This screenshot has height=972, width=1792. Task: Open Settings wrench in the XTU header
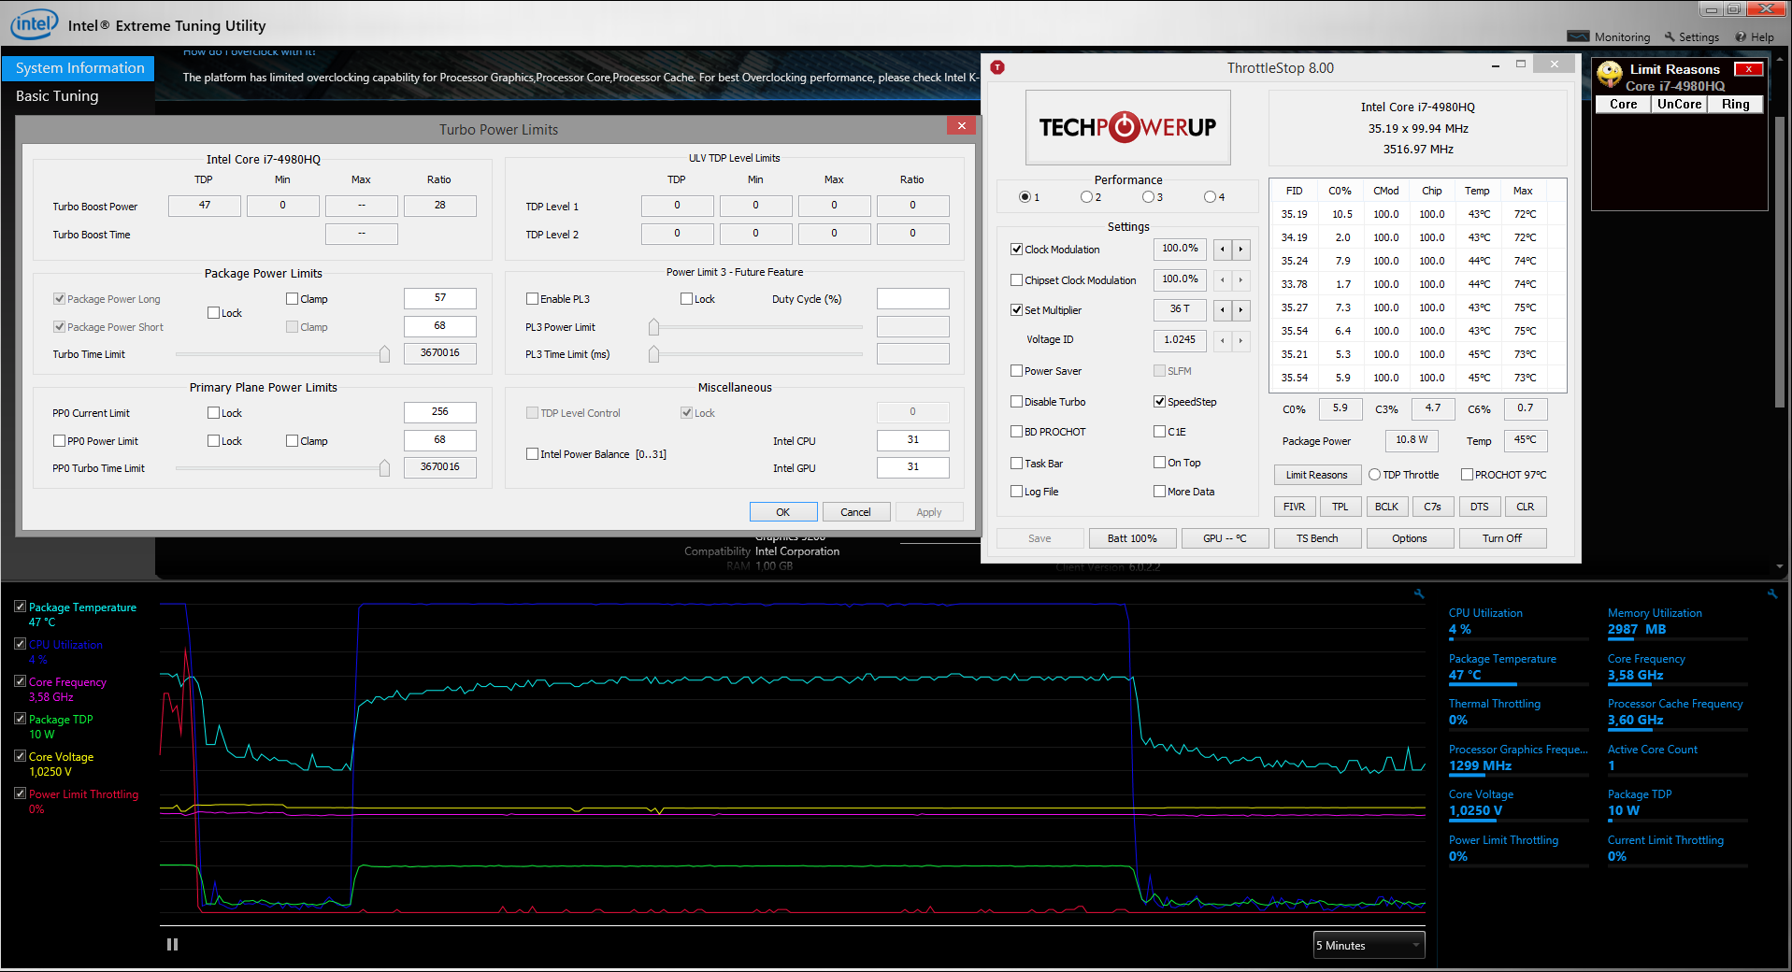[x=1691, y=37]
